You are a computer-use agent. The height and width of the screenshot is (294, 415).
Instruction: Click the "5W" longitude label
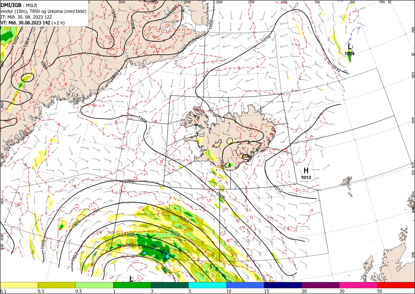317,2
